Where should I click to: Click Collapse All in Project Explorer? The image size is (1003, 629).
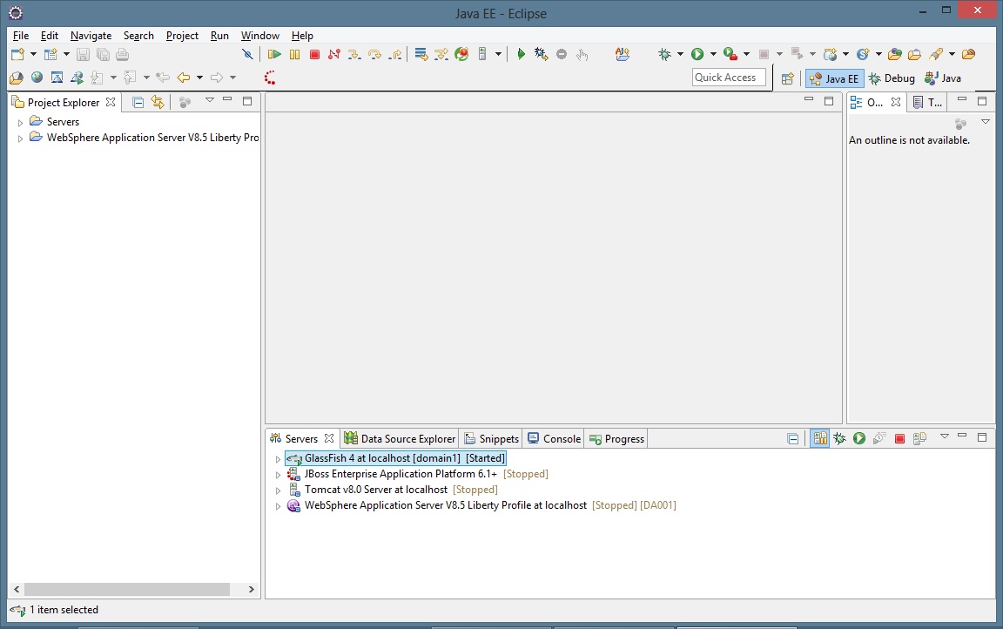pos(138,102)
